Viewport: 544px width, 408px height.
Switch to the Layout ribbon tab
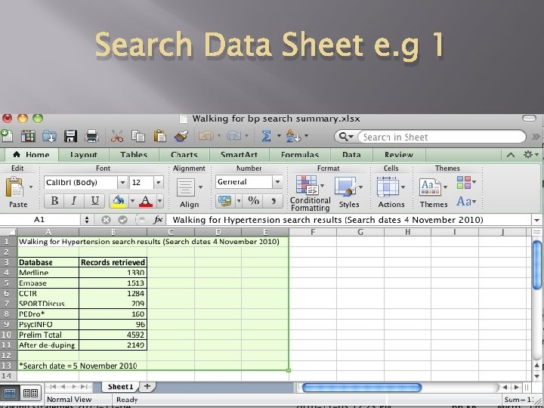pos(83,155)
